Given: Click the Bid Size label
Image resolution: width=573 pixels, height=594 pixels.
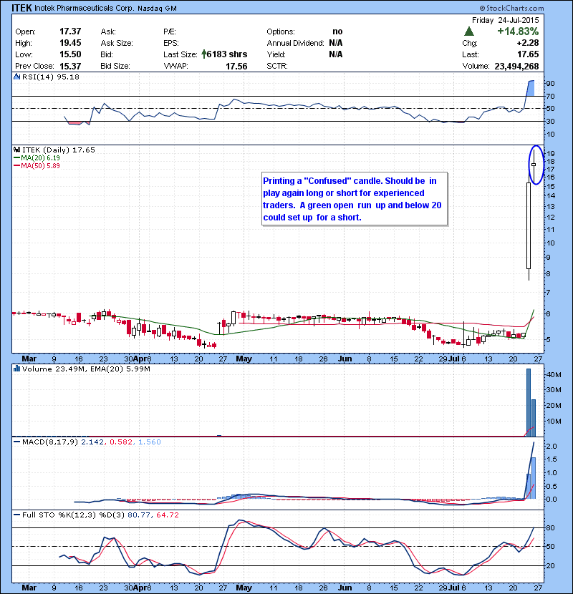Looking at the screenshot, I should click(115, 66).
